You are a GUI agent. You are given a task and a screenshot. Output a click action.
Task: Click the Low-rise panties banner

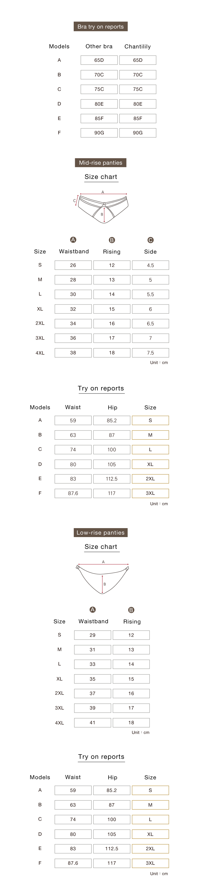click(100, 532)
